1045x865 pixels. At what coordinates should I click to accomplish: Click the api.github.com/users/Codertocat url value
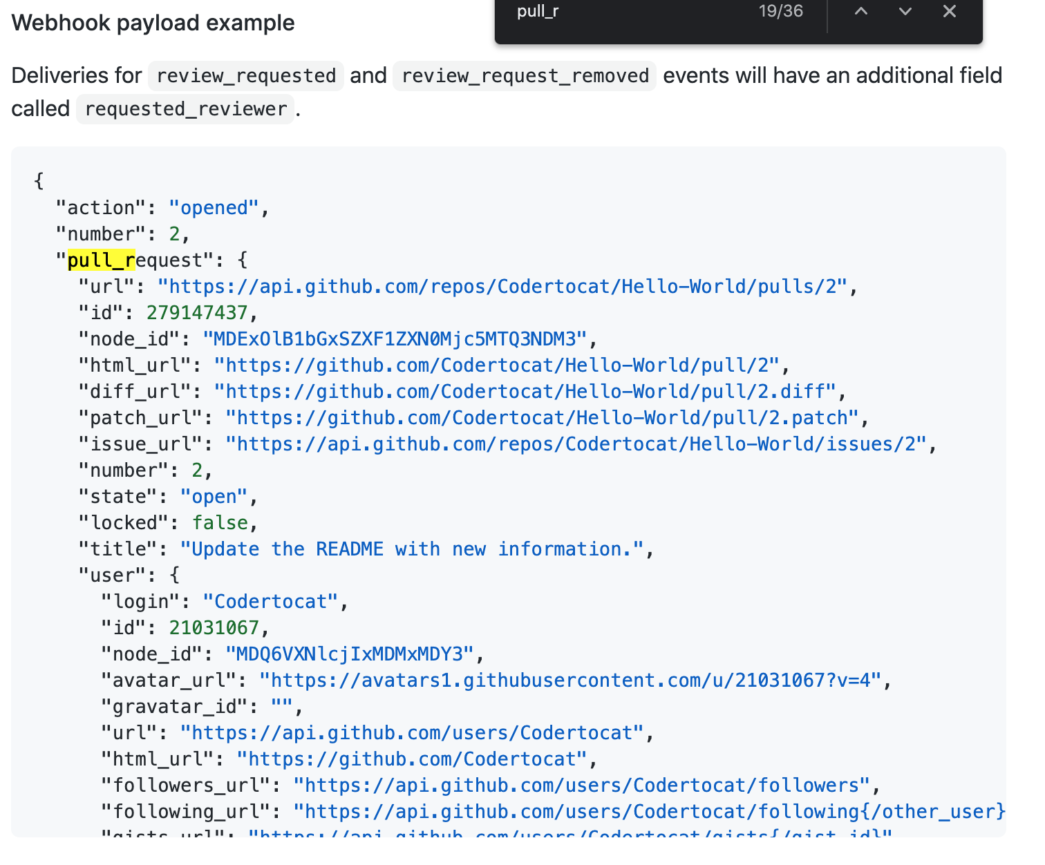pos(413,733)
